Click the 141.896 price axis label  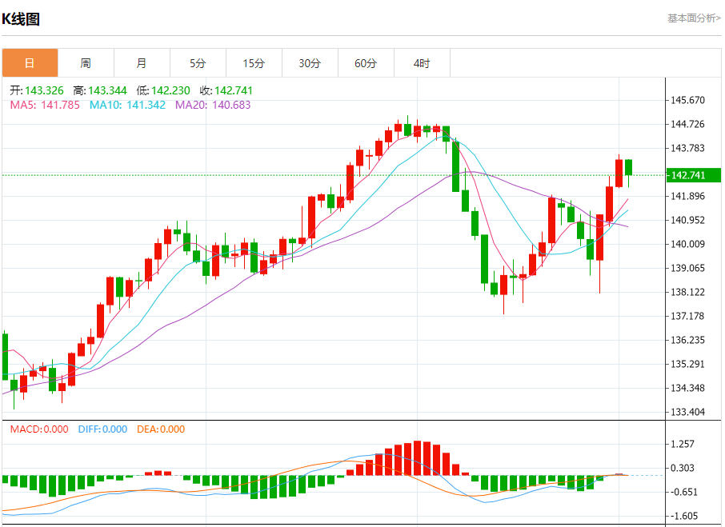tap(687, 196)
